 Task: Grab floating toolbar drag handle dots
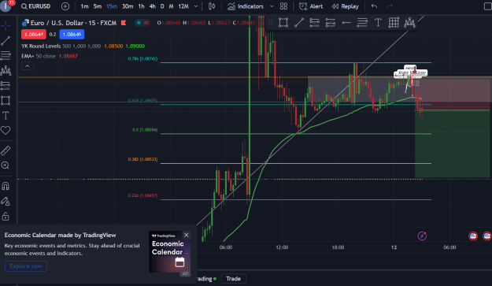coord(271,22)
